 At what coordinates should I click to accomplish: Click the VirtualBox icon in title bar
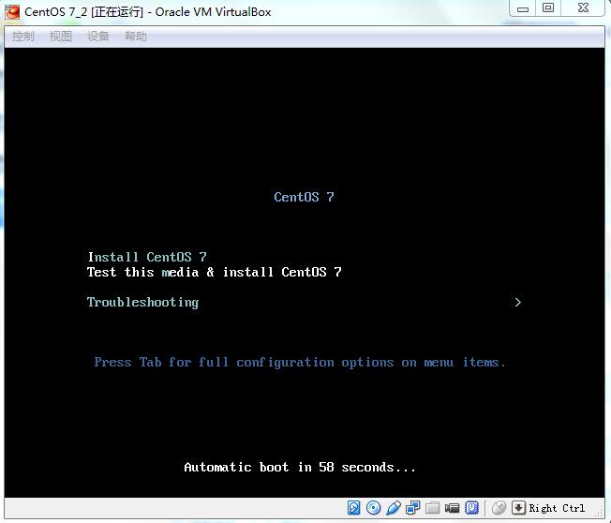point(12,11)
